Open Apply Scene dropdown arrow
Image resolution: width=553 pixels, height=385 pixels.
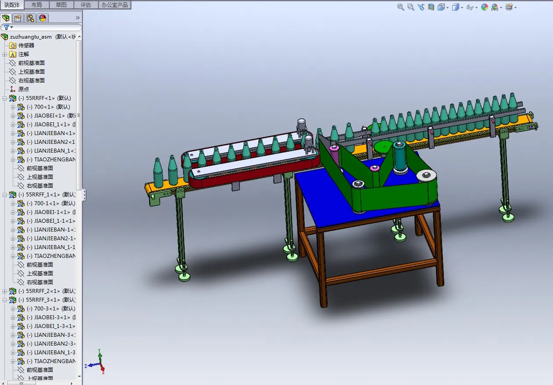(501, 7)
